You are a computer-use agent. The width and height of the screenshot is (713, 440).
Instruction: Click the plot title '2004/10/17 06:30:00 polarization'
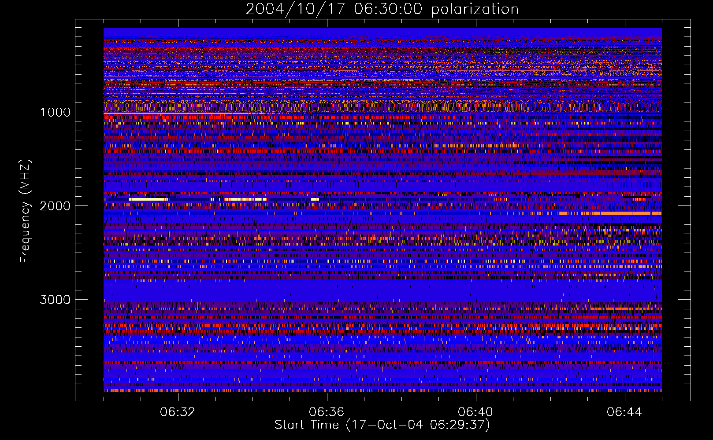[382, 9]
